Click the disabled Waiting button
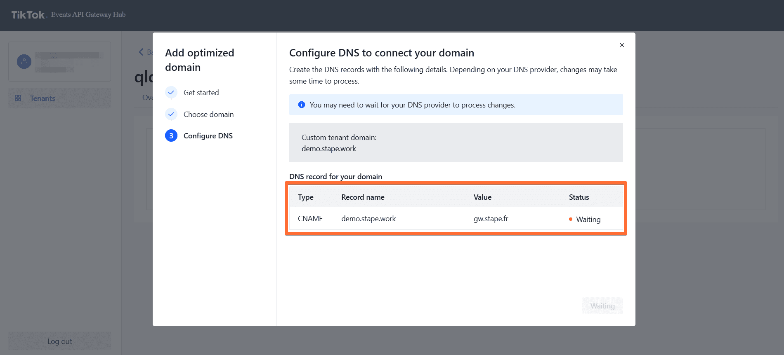 pos(602,306)
